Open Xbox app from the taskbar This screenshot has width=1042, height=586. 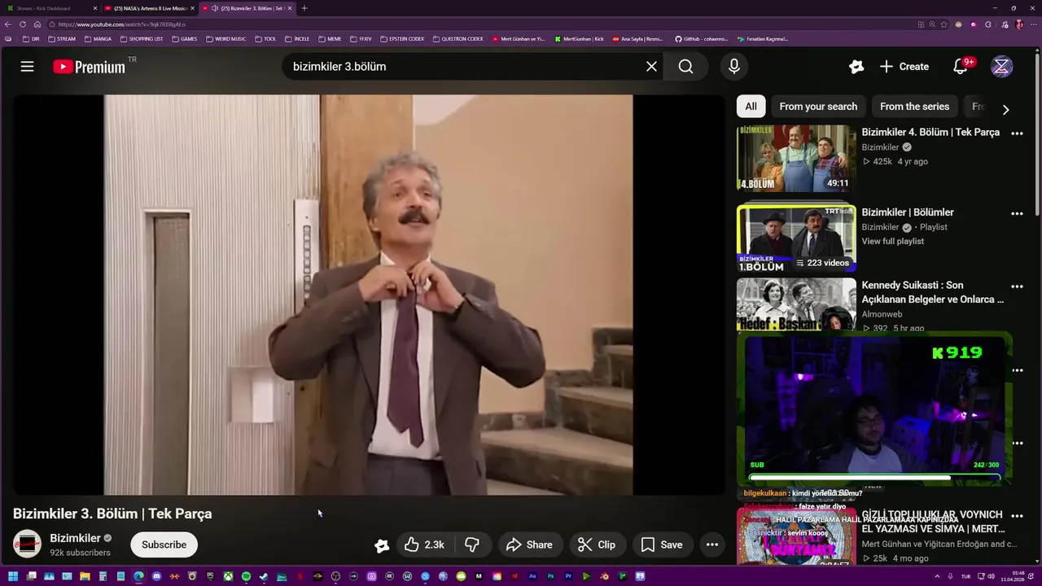tap(229, 576)
